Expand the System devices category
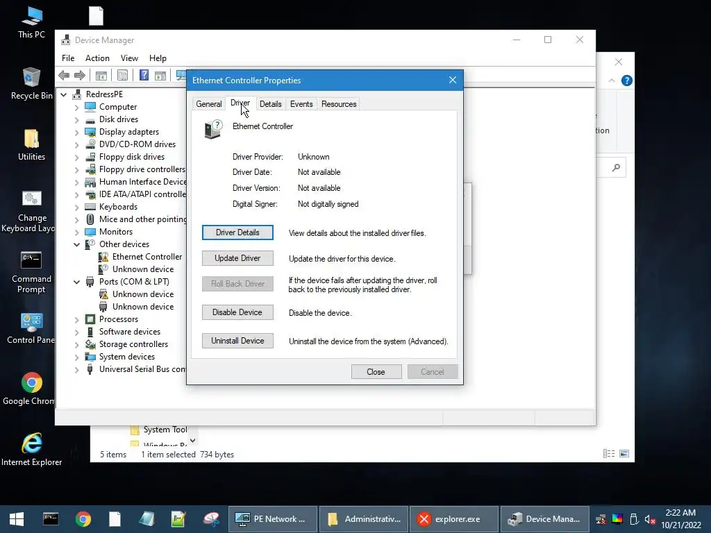The image size is (711, 533). coord(76,357)
